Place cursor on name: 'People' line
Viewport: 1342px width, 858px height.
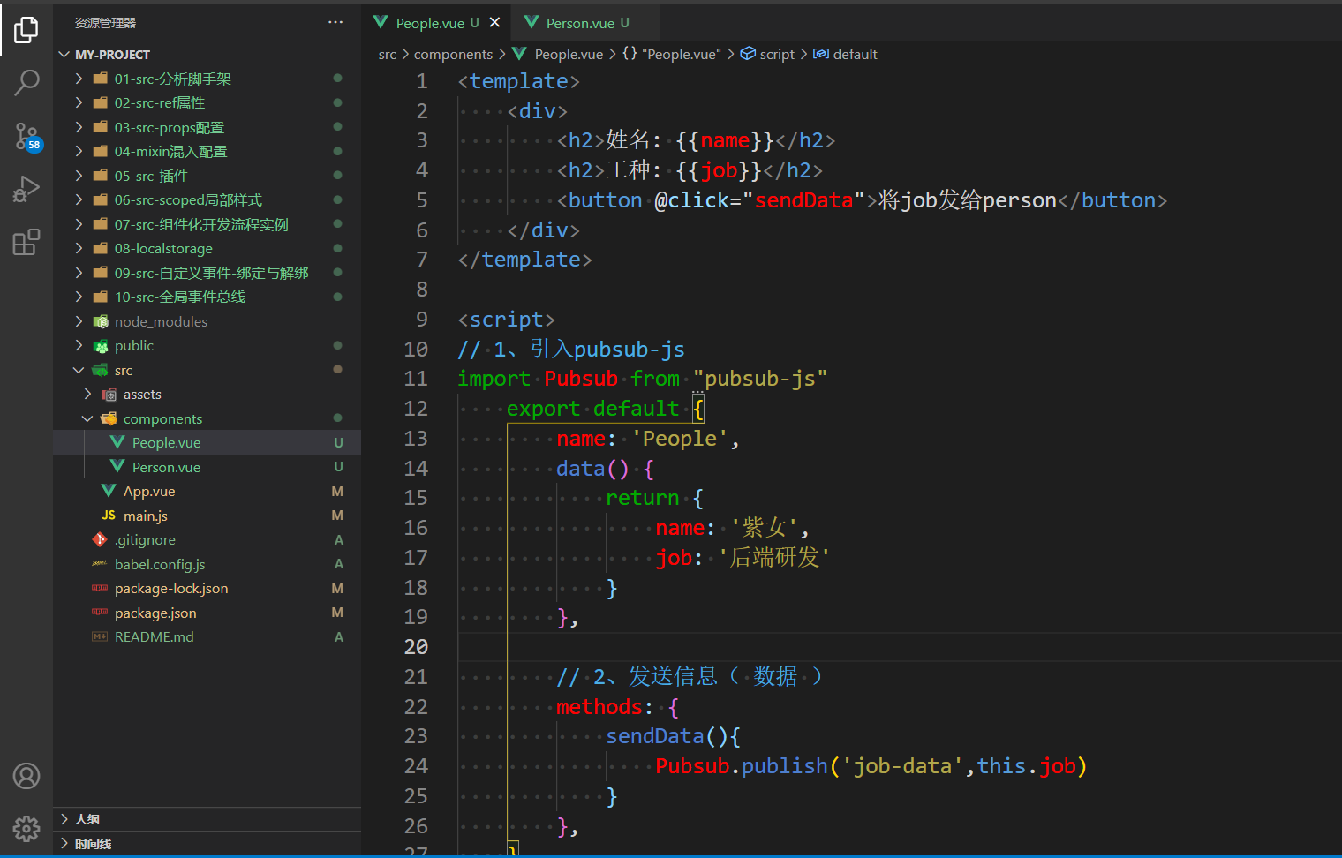click(x=648, y=439)
